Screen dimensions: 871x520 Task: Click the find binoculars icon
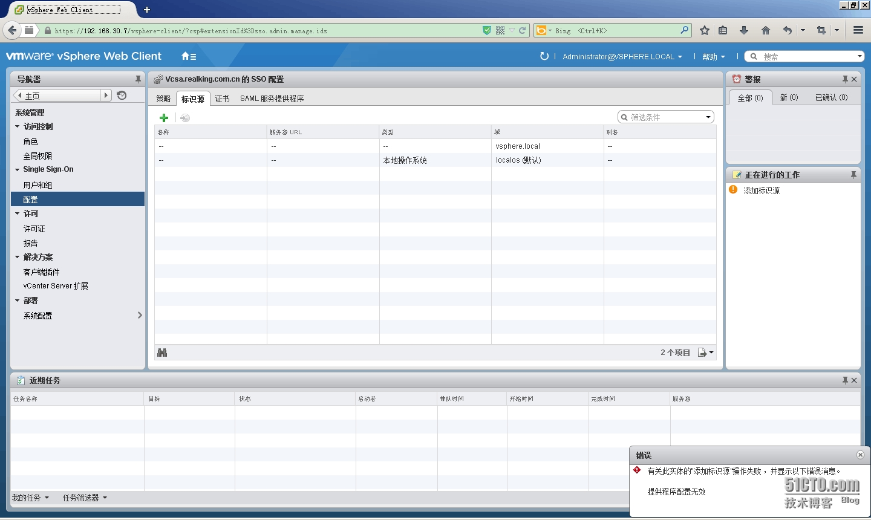162,353
